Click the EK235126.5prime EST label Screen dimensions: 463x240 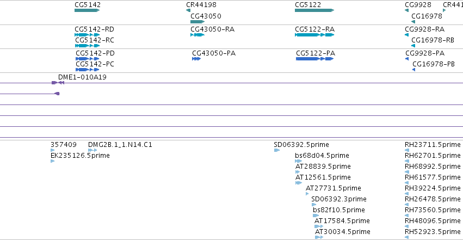point(80,156)
